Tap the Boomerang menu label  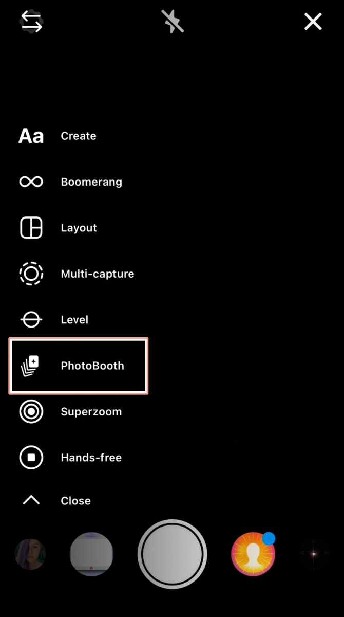click(x=91, y=182)
